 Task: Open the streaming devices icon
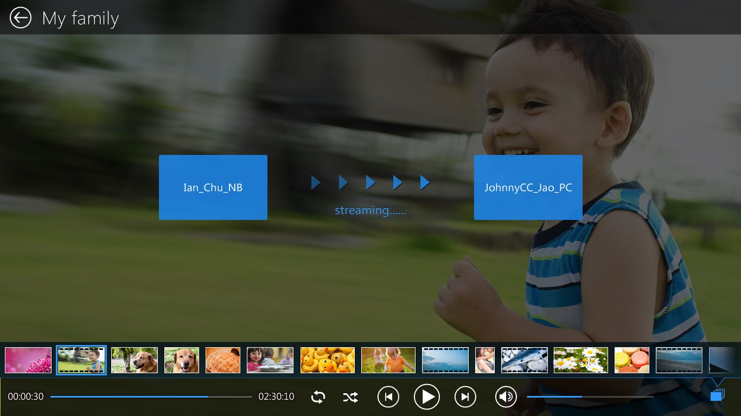pyautogui.click(x=717, y=395)
